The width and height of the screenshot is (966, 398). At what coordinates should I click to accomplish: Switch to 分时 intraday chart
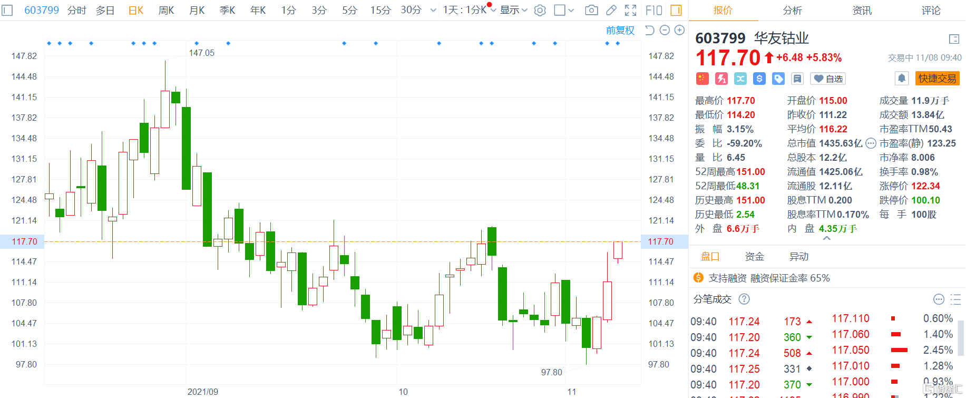point(77,10)
